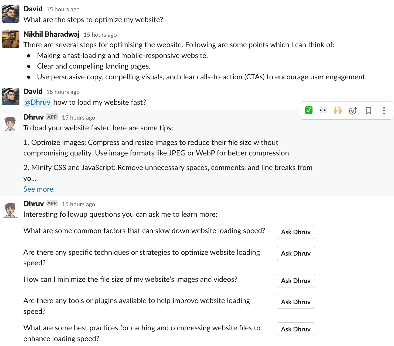Screen dimensions: 394x346
Task: Open the add reaction emoji picker
Action: [x=353, y=111]
